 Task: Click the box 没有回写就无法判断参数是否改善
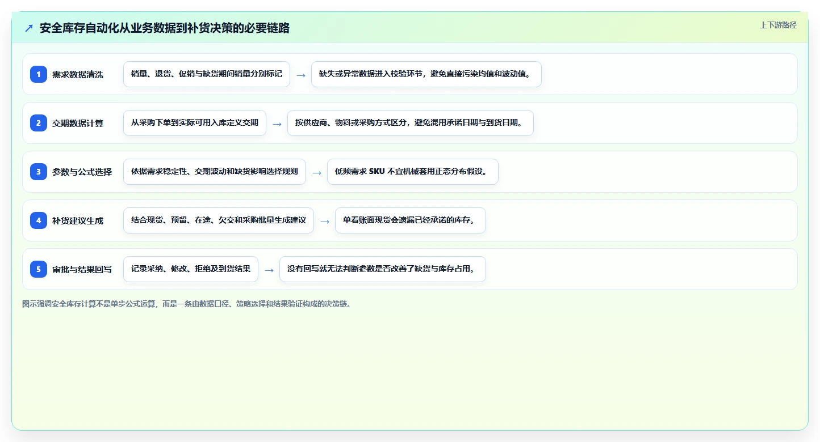click(383, 269)
